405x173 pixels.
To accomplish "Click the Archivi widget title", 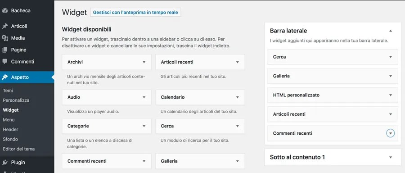I will coord(75,62).
